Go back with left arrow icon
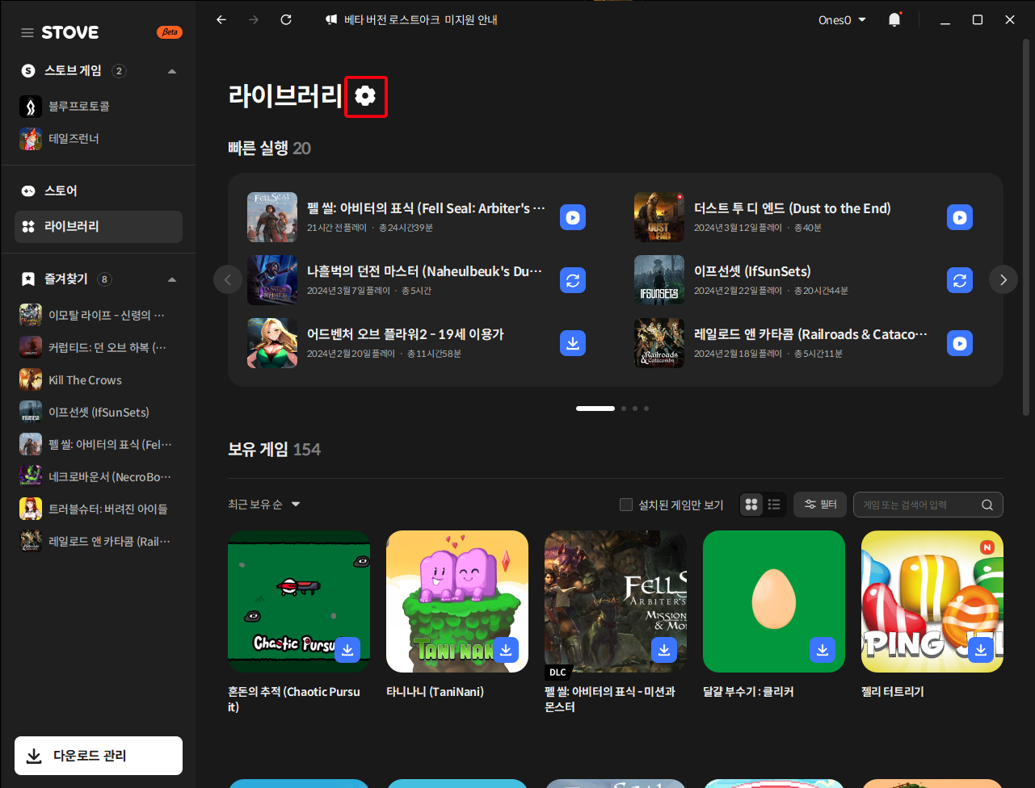 [221, 20]
